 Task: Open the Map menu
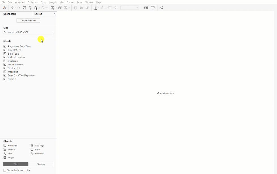pyautogui.click(x=62, y=2)
